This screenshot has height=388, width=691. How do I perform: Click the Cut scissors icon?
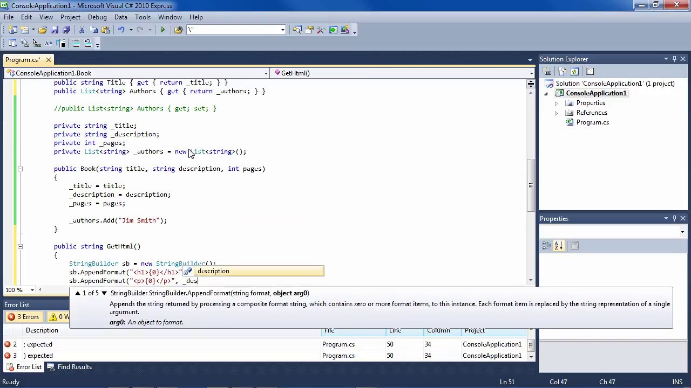click(x=82, y=30)
